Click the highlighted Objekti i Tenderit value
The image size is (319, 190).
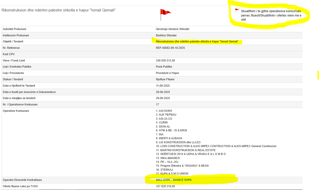tap(197, 41)
